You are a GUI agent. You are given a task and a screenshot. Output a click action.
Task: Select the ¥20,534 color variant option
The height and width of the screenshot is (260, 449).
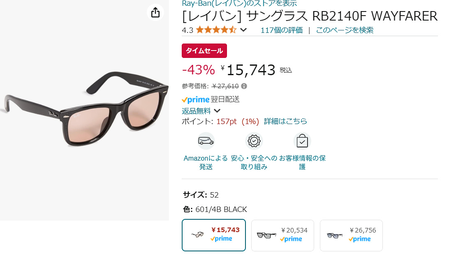(x=282, y=235)
